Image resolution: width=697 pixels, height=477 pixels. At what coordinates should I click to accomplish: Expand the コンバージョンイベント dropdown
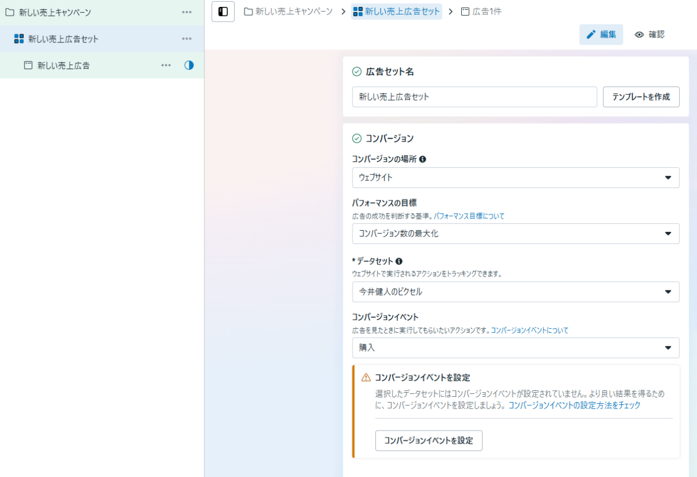click(515, 347)
